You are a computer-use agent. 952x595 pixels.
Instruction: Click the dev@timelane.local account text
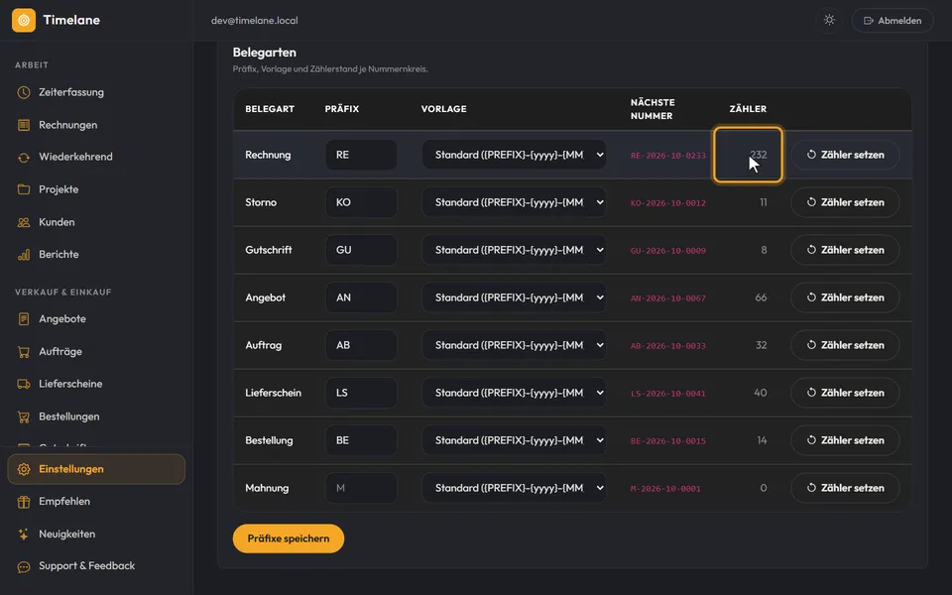click(x=255, y=20)
